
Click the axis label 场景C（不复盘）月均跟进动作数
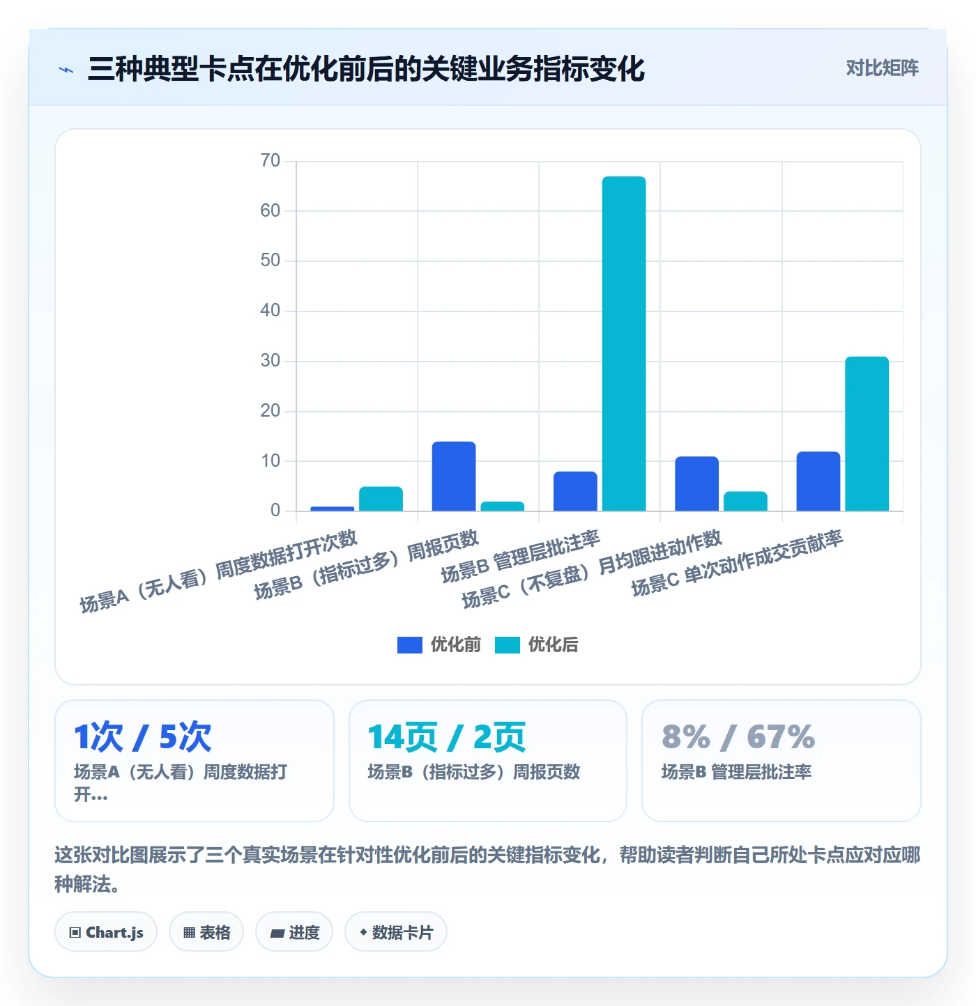(592, 569)
